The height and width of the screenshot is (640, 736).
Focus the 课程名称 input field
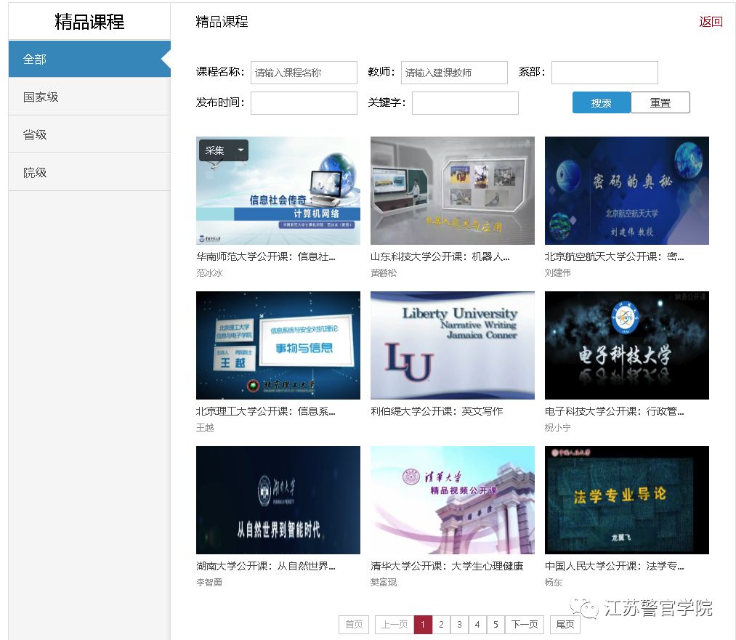pyautogui.click(x=304, y=73)
